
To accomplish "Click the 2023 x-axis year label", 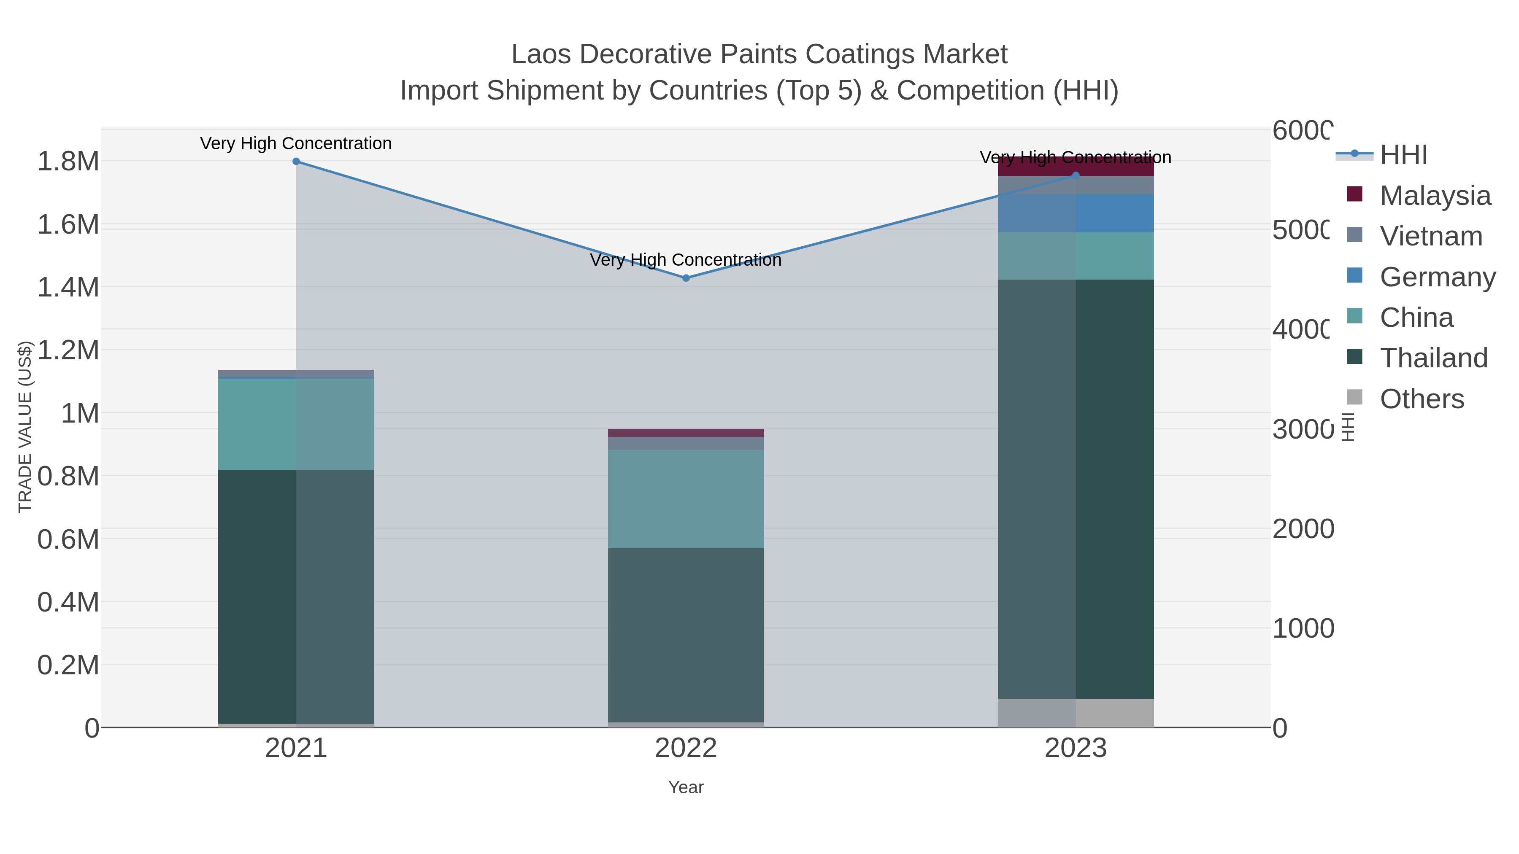I will (1076, 749).
